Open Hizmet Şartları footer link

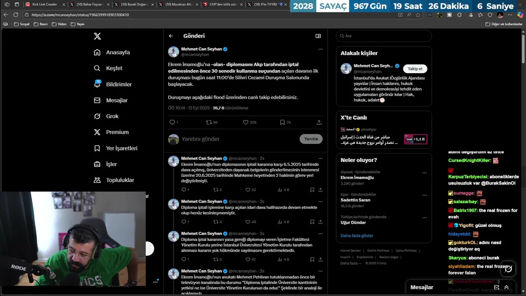(x=351, y=250)
